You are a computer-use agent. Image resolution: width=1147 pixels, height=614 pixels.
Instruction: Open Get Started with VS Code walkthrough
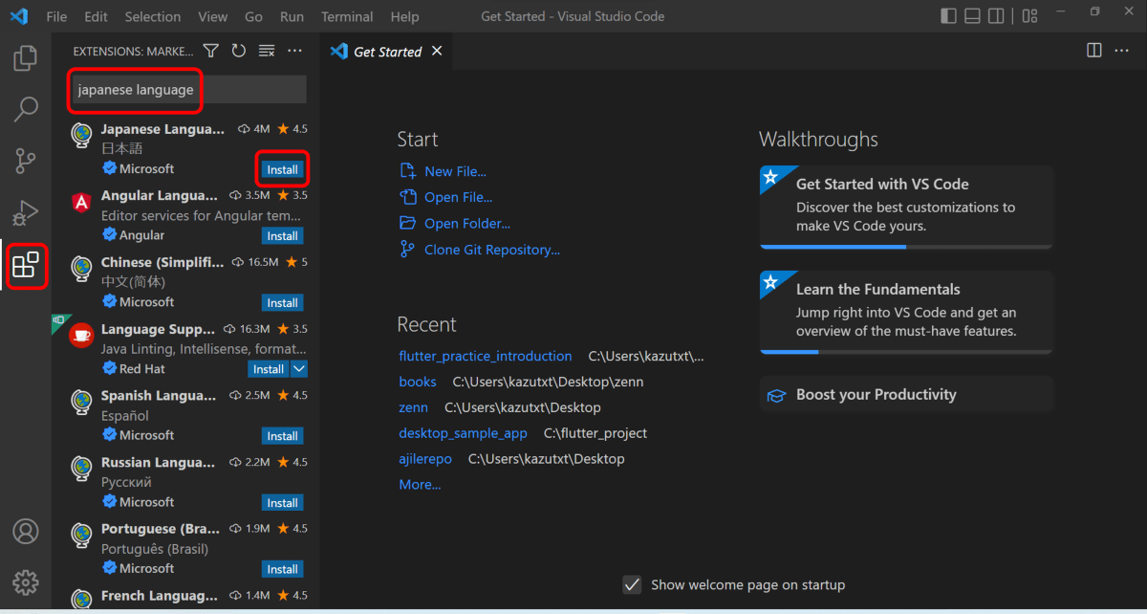pos(906,208)
